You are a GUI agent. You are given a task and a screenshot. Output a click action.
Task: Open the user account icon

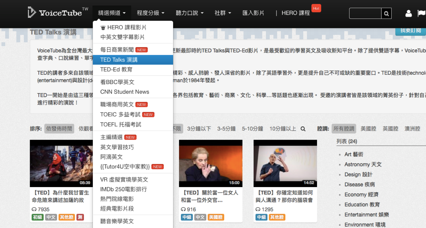408,13
